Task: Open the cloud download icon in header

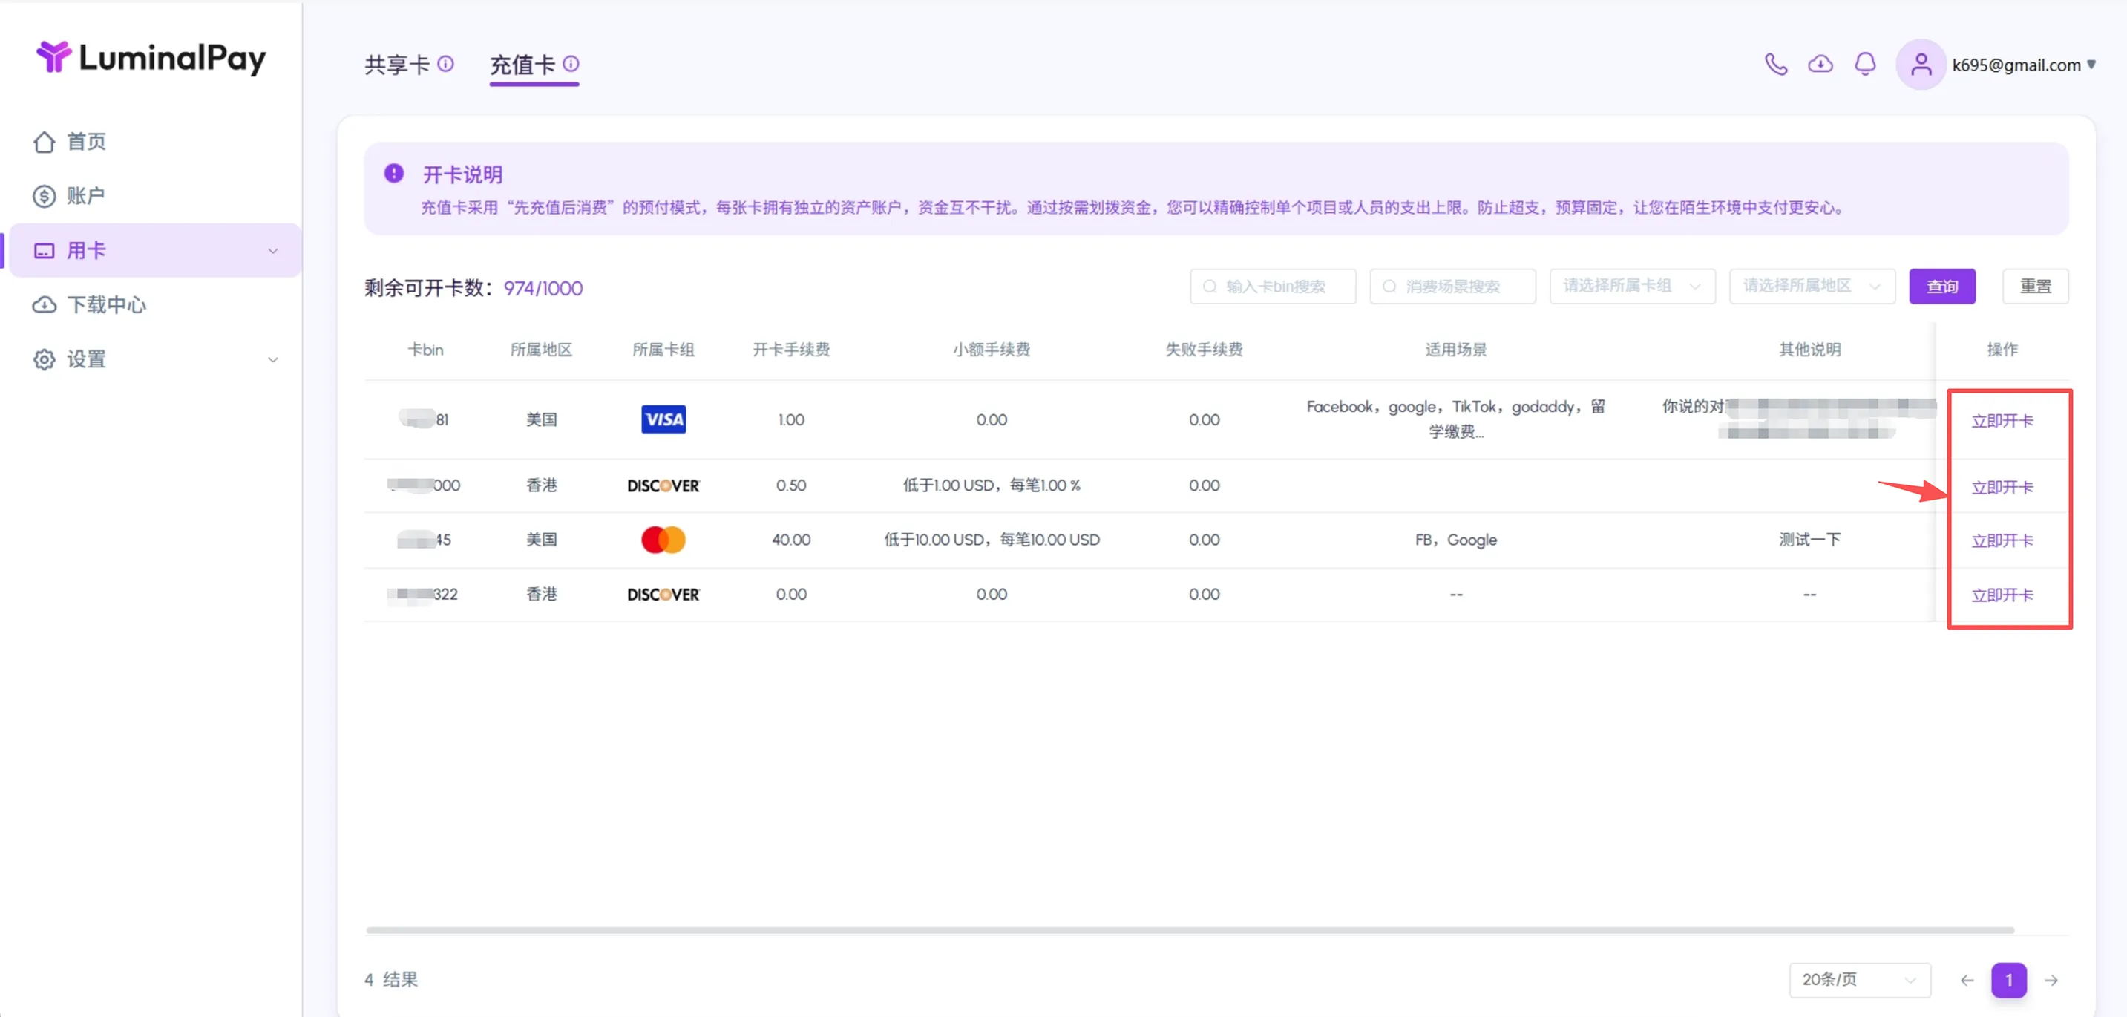Action: point(1820,64)
